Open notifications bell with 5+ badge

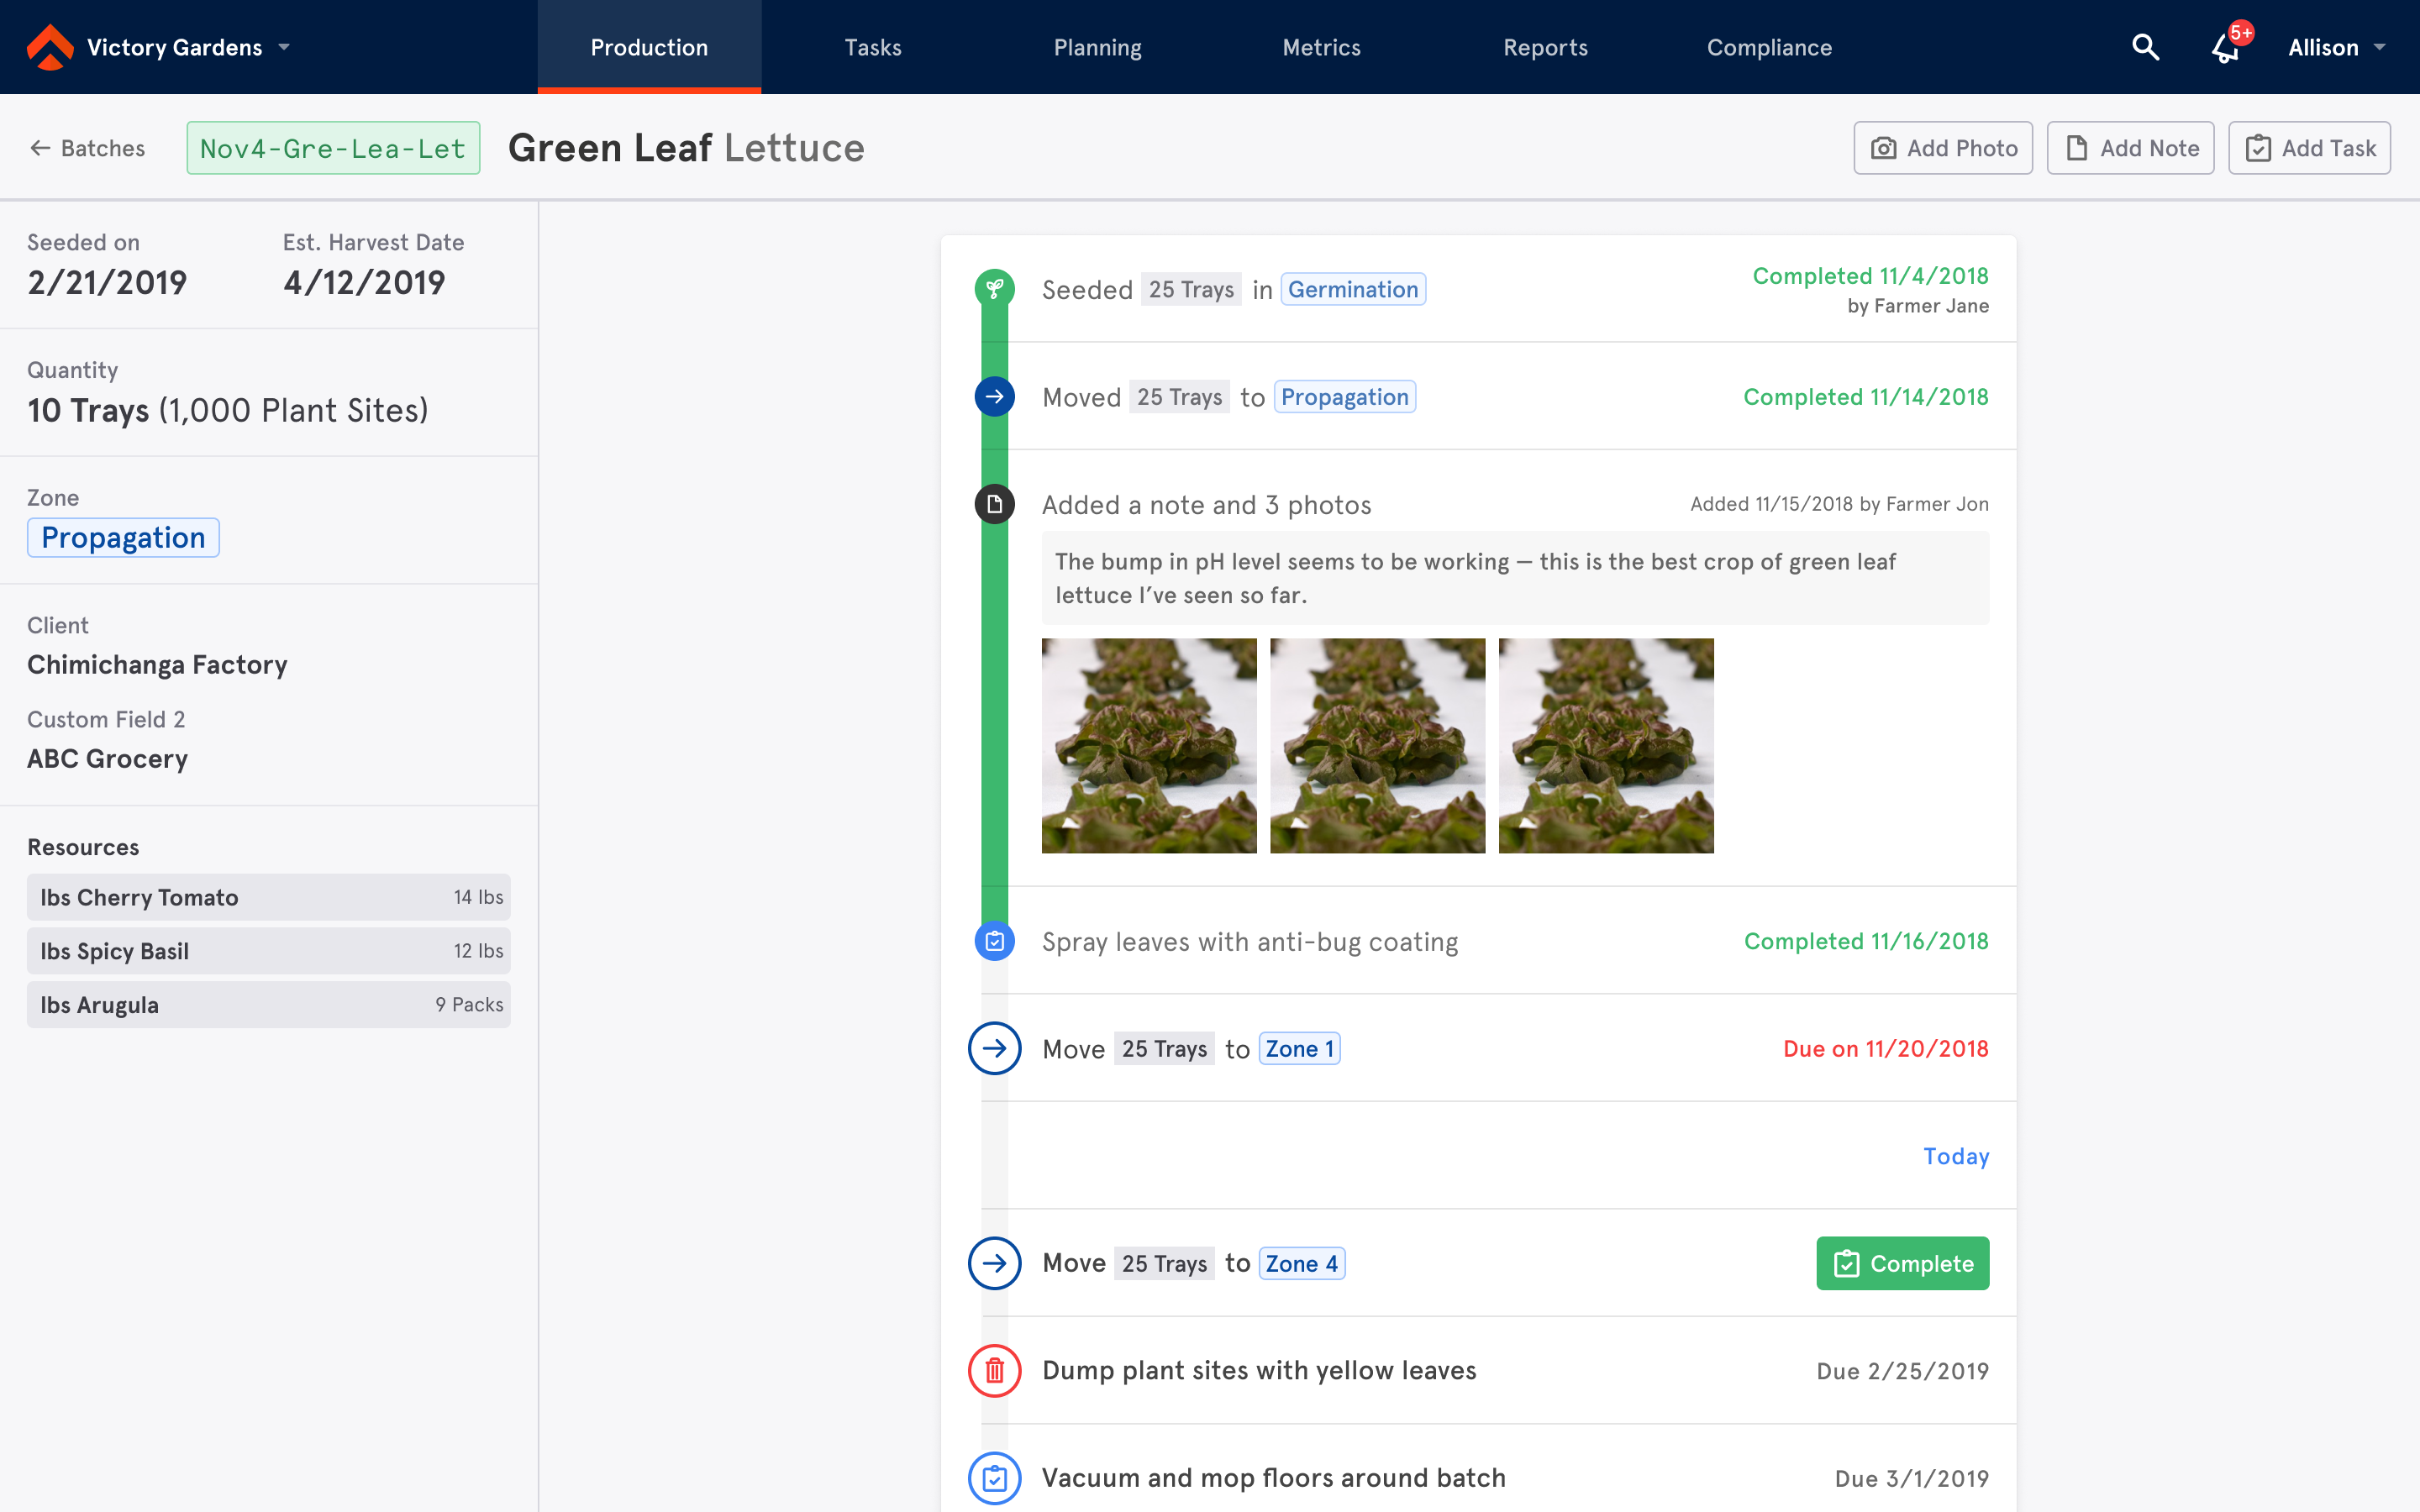[2226, 47]
